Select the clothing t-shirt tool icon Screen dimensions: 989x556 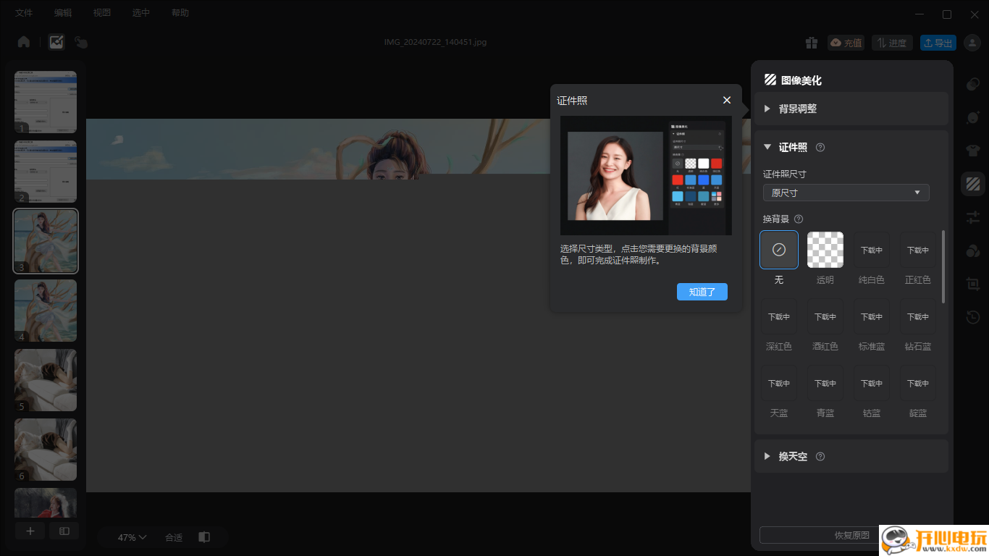point(973,151)
